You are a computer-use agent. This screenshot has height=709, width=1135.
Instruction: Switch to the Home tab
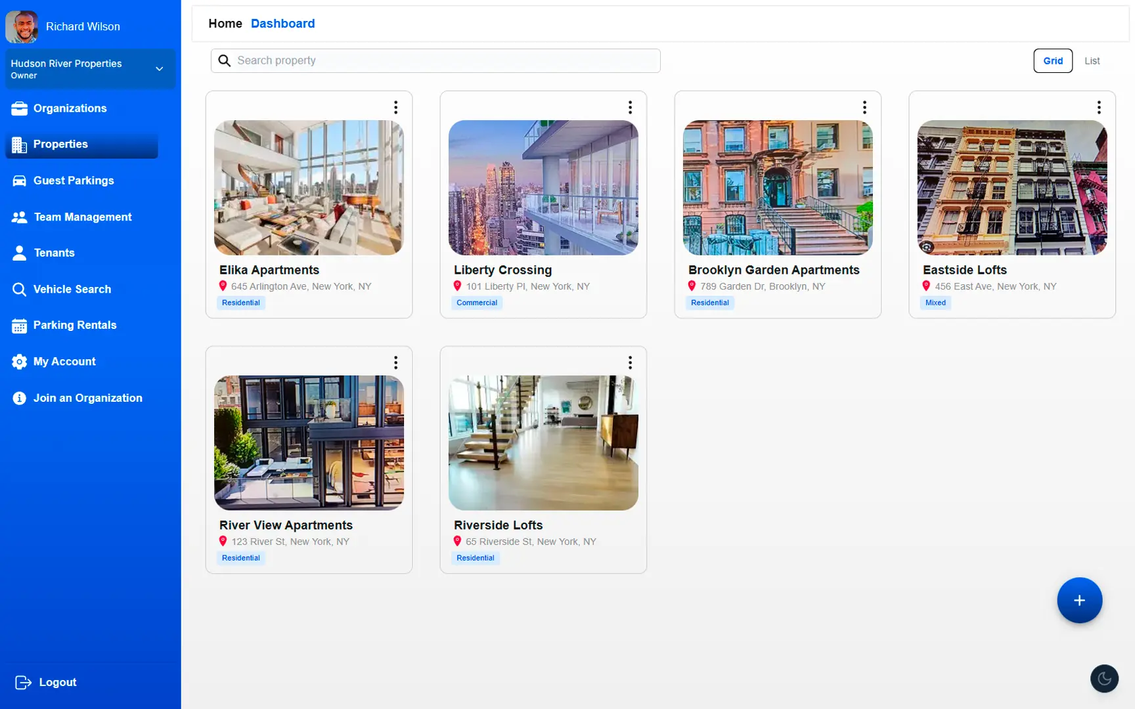point(225,23)
